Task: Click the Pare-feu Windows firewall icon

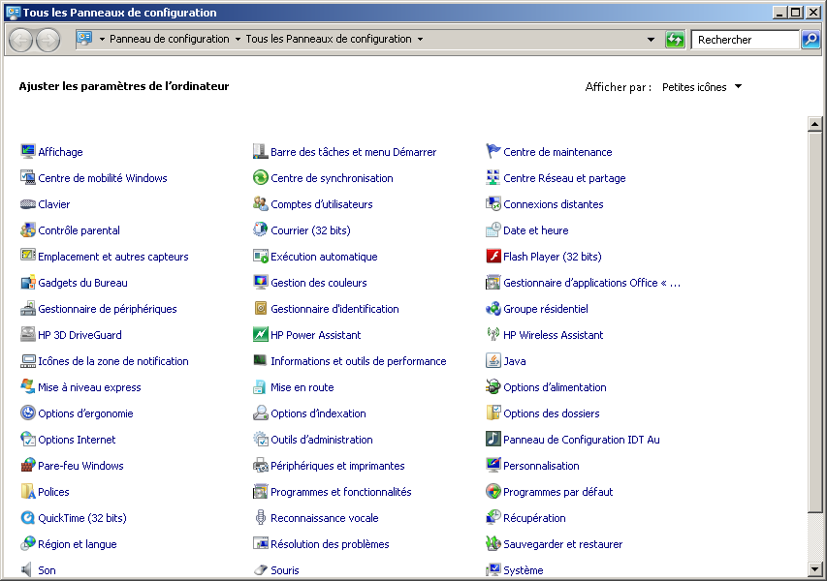Action: click(x=27, y=465)
